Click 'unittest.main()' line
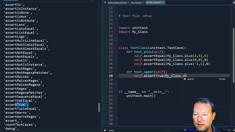The image size is (235, 132). tap(141, 96)
